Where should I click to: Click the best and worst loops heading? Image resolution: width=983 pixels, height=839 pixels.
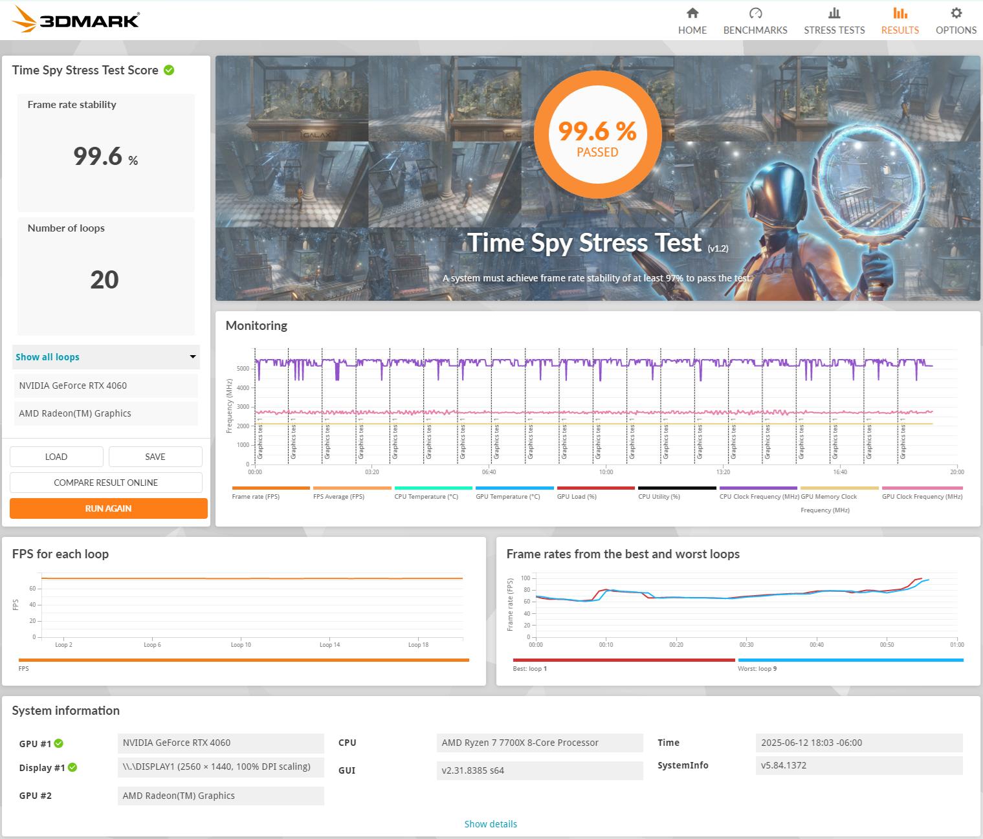pyautogui.click(x=623, y=554)
